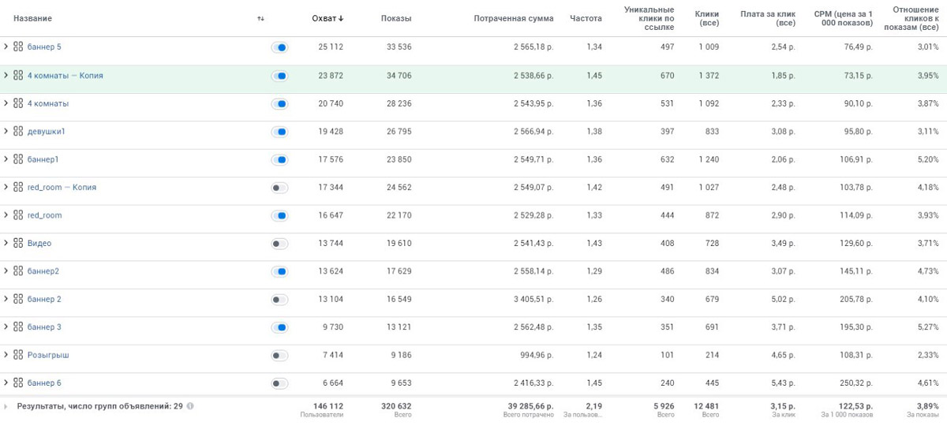Expand the баннер 3 row chevron

pos(6,327)
